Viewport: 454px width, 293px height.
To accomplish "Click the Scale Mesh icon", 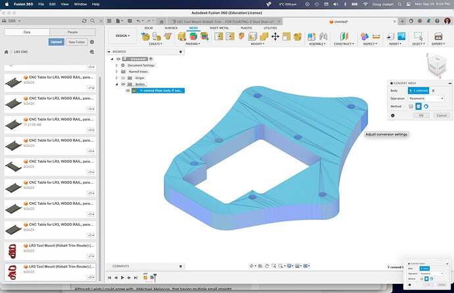I will click(286, 36).
